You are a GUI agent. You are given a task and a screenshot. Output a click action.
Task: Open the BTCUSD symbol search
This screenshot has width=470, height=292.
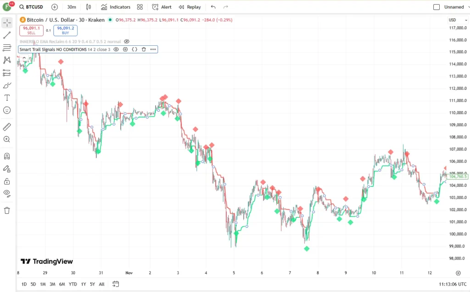(31, 7)
